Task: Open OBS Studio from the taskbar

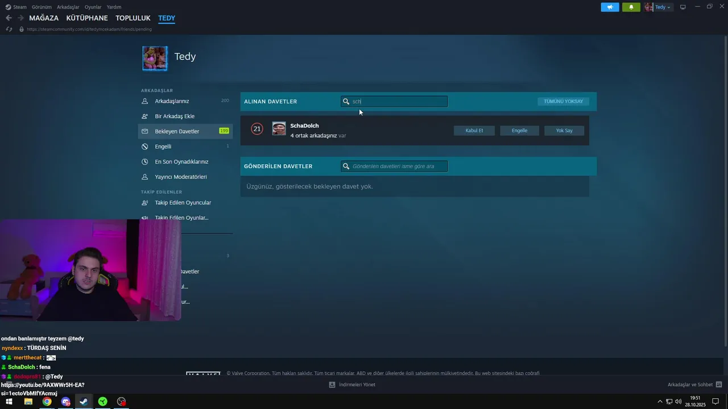Action: [x=121, y=402]
